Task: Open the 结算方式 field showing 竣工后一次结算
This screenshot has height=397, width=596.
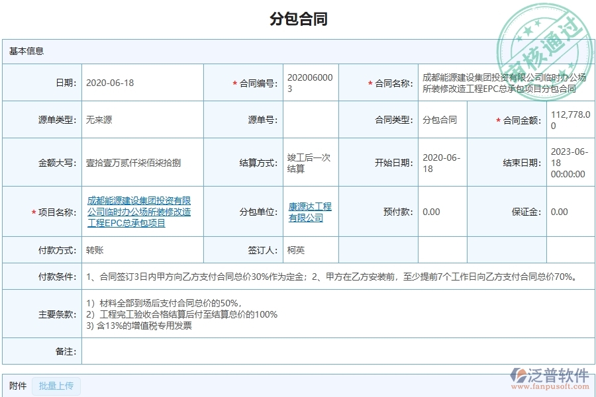Action: (x=308, y=159)
